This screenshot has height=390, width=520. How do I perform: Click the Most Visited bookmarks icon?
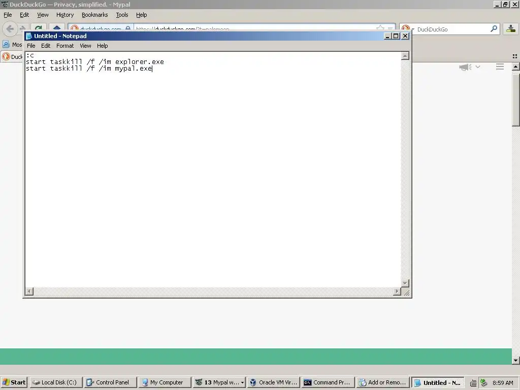coord(6,44)
